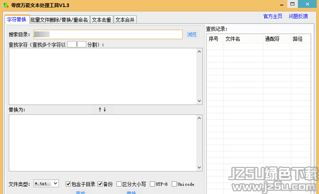This screenshot has width=319, height=194.
Task: Maximize the application window
Action: coord(292,4)
